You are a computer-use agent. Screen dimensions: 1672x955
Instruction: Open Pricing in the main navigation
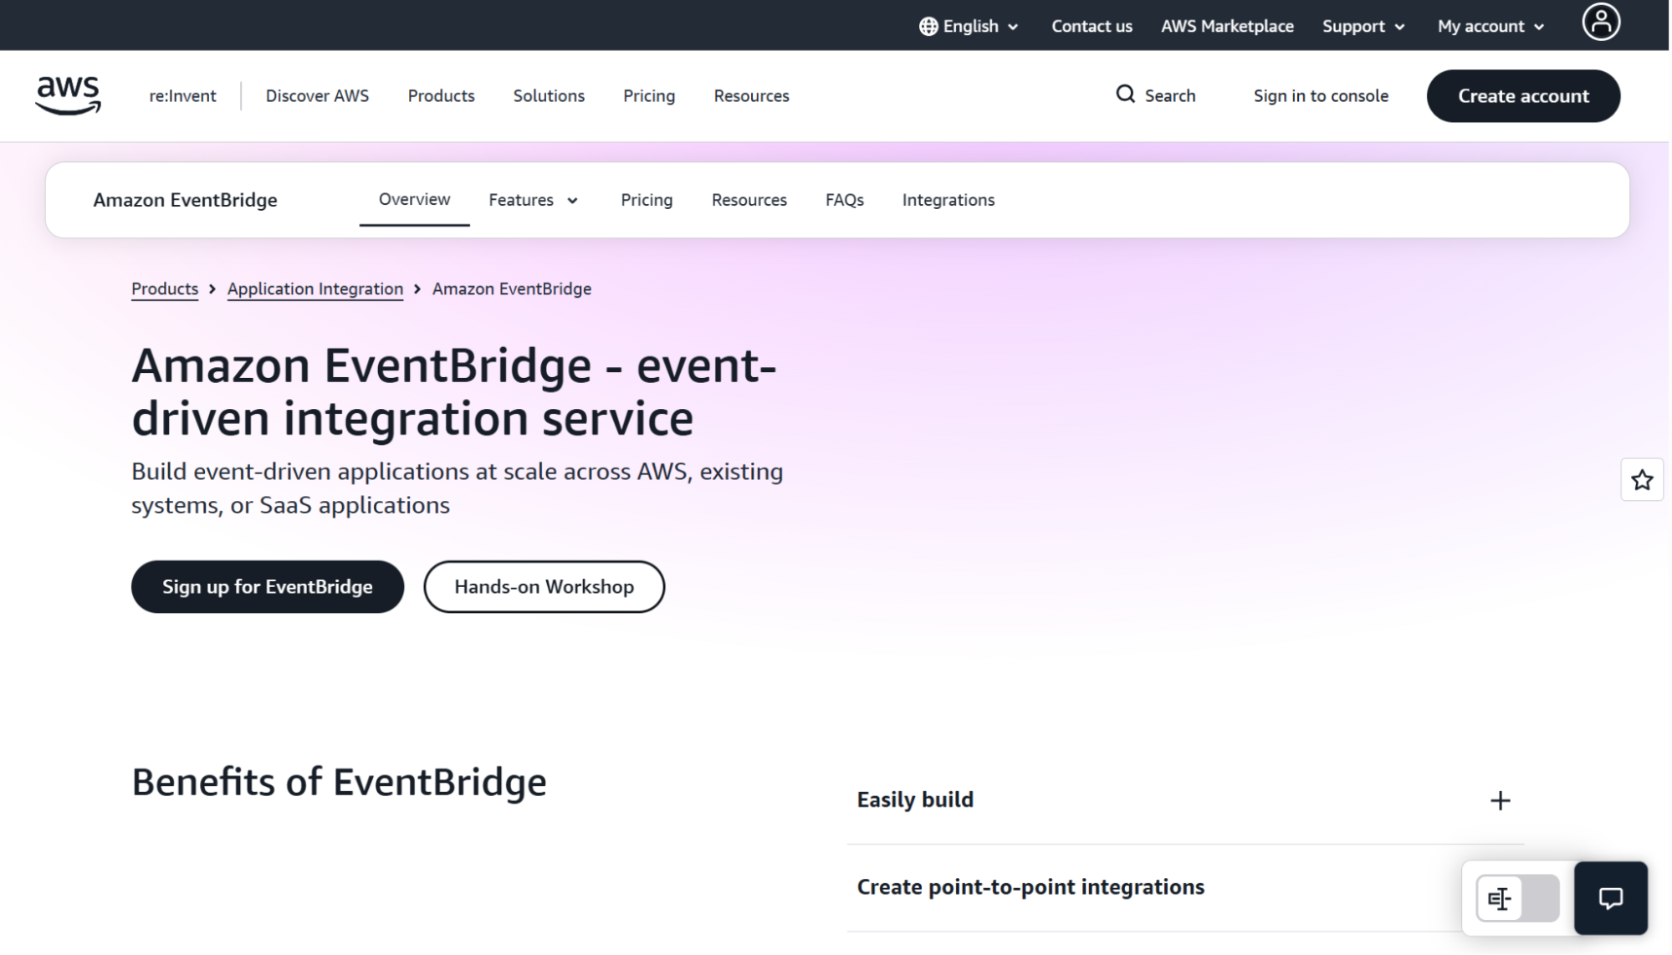pos(648,96)
